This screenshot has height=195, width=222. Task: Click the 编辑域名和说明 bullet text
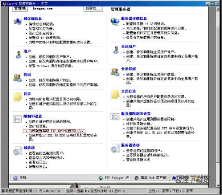point(41,24)
